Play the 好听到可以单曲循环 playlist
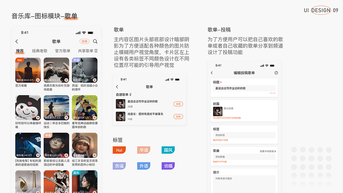The image size is (343, 193). 38,117
